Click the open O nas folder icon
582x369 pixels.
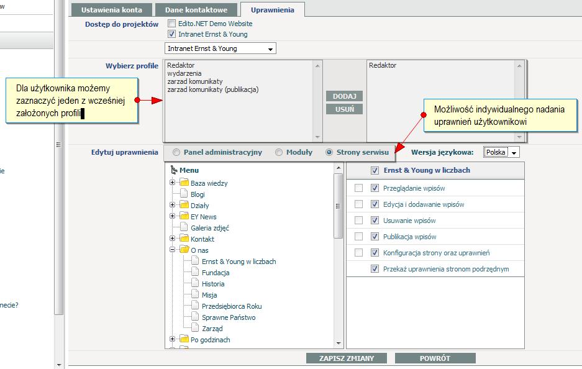[x=184, y=250]
